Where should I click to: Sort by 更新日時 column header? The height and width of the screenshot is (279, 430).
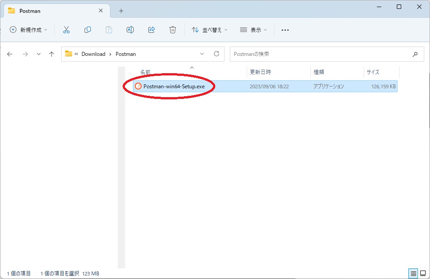coord(260,72)
